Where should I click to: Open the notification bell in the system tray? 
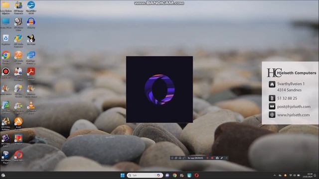315,176
